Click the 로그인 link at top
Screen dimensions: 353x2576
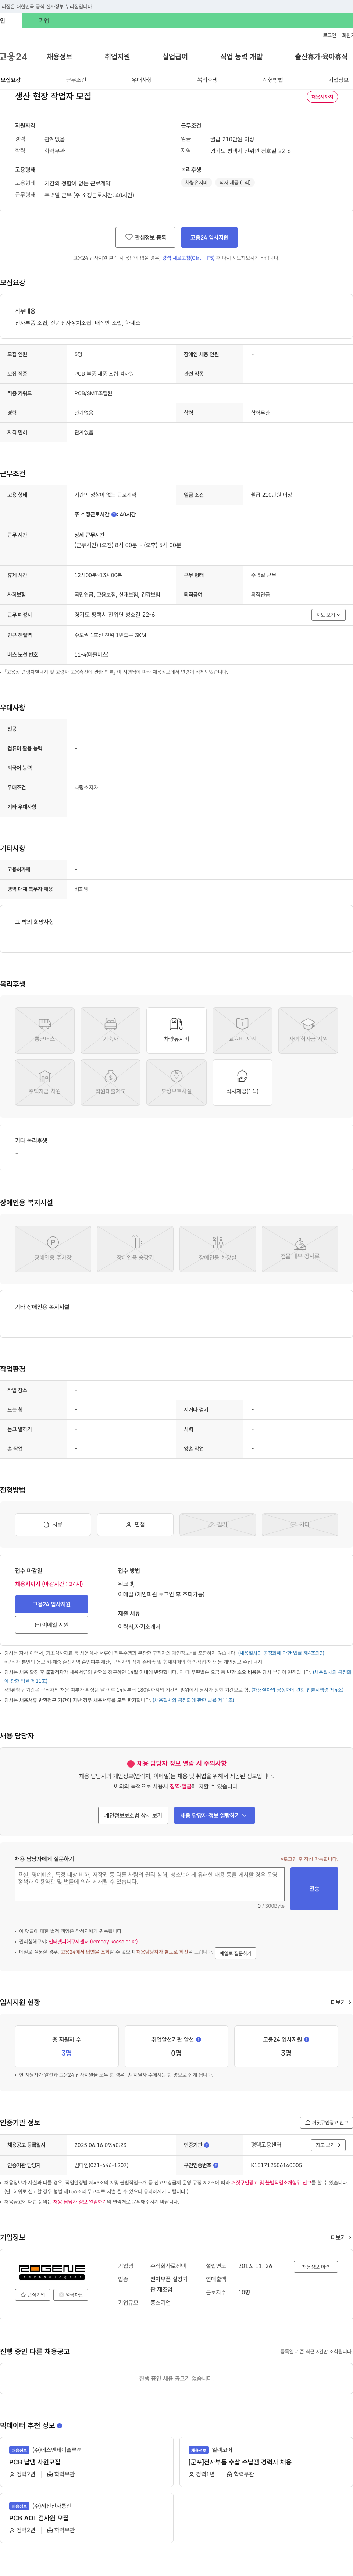pos(329,35)
